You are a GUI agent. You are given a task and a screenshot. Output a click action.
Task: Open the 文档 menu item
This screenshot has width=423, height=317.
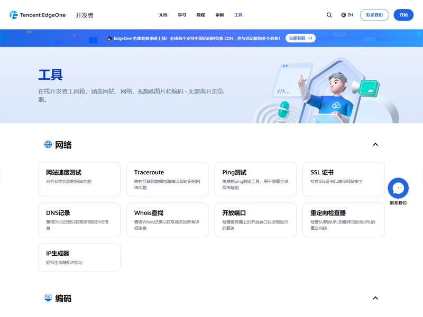click(163, 15)
